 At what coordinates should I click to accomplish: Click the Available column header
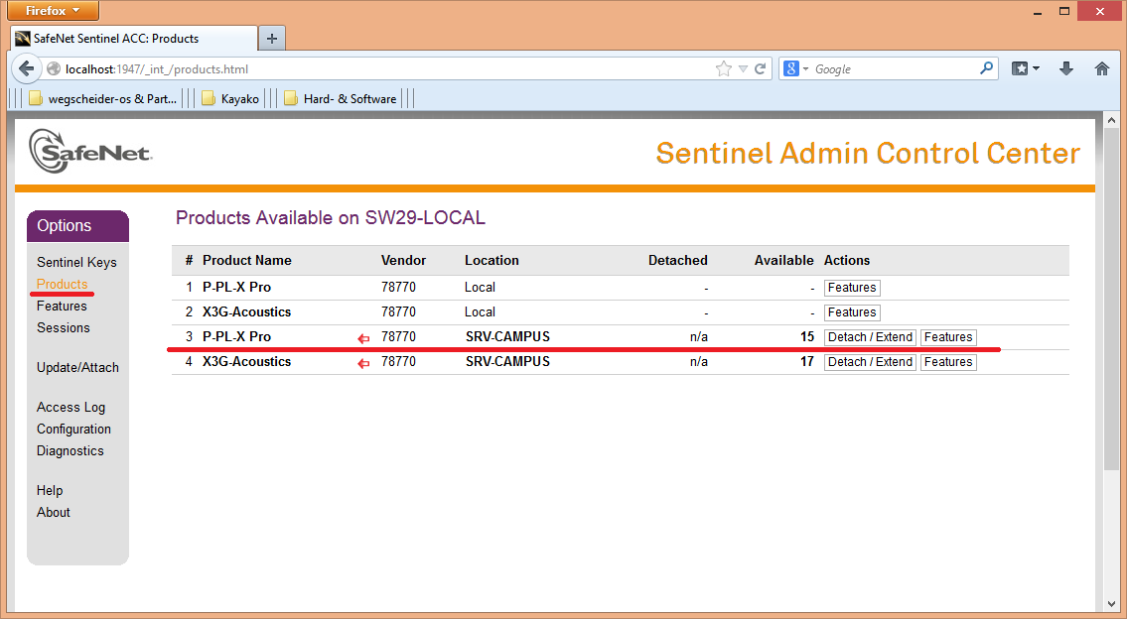(783, 261)
